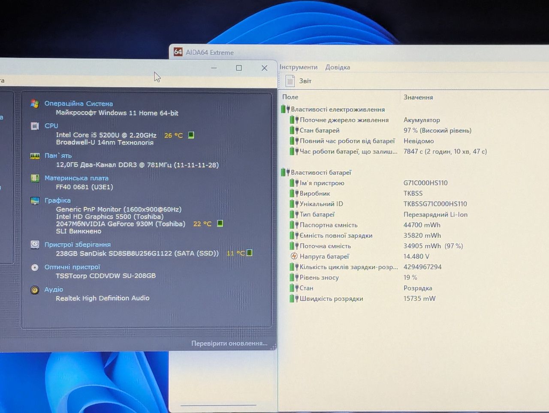
Task: Open the Інструменти menu
Action: (299, 67)
